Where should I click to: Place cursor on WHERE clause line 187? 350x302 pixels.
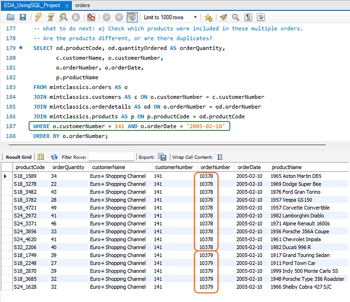(129, 126)
